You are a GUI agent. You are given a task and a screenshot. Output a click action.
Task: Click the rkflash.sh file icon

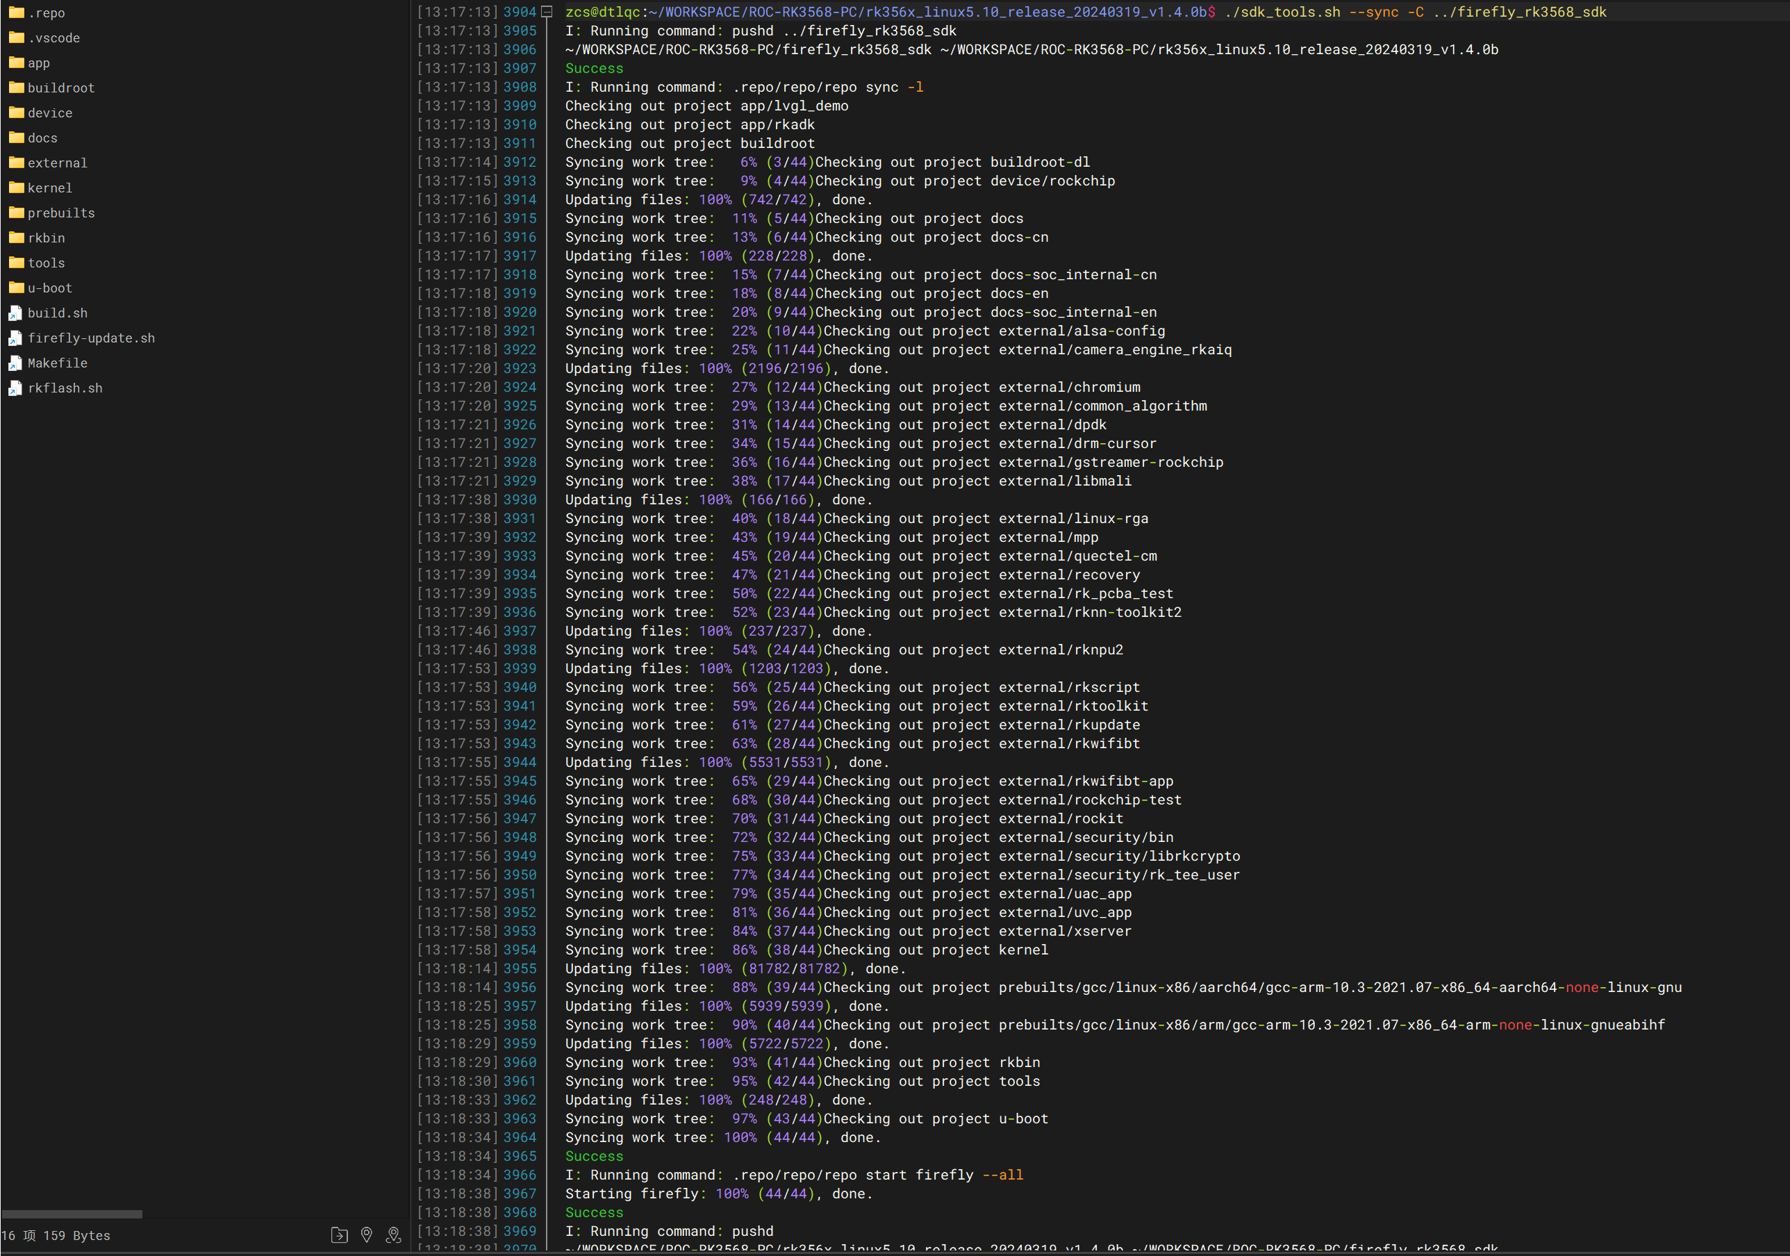(x=15, y=388)
